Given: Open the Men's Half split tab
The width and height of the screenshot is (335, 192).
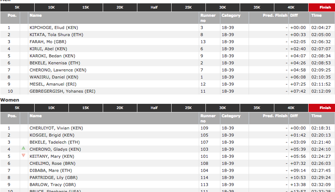Looking at the screenshot, I should (x=154, y=7).
